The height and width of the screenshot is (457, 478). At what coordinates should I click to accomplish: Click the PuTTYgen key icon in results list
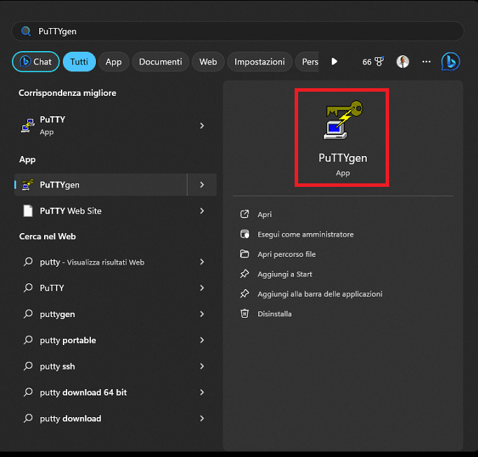pyautogui.click(x=28, y=185)
